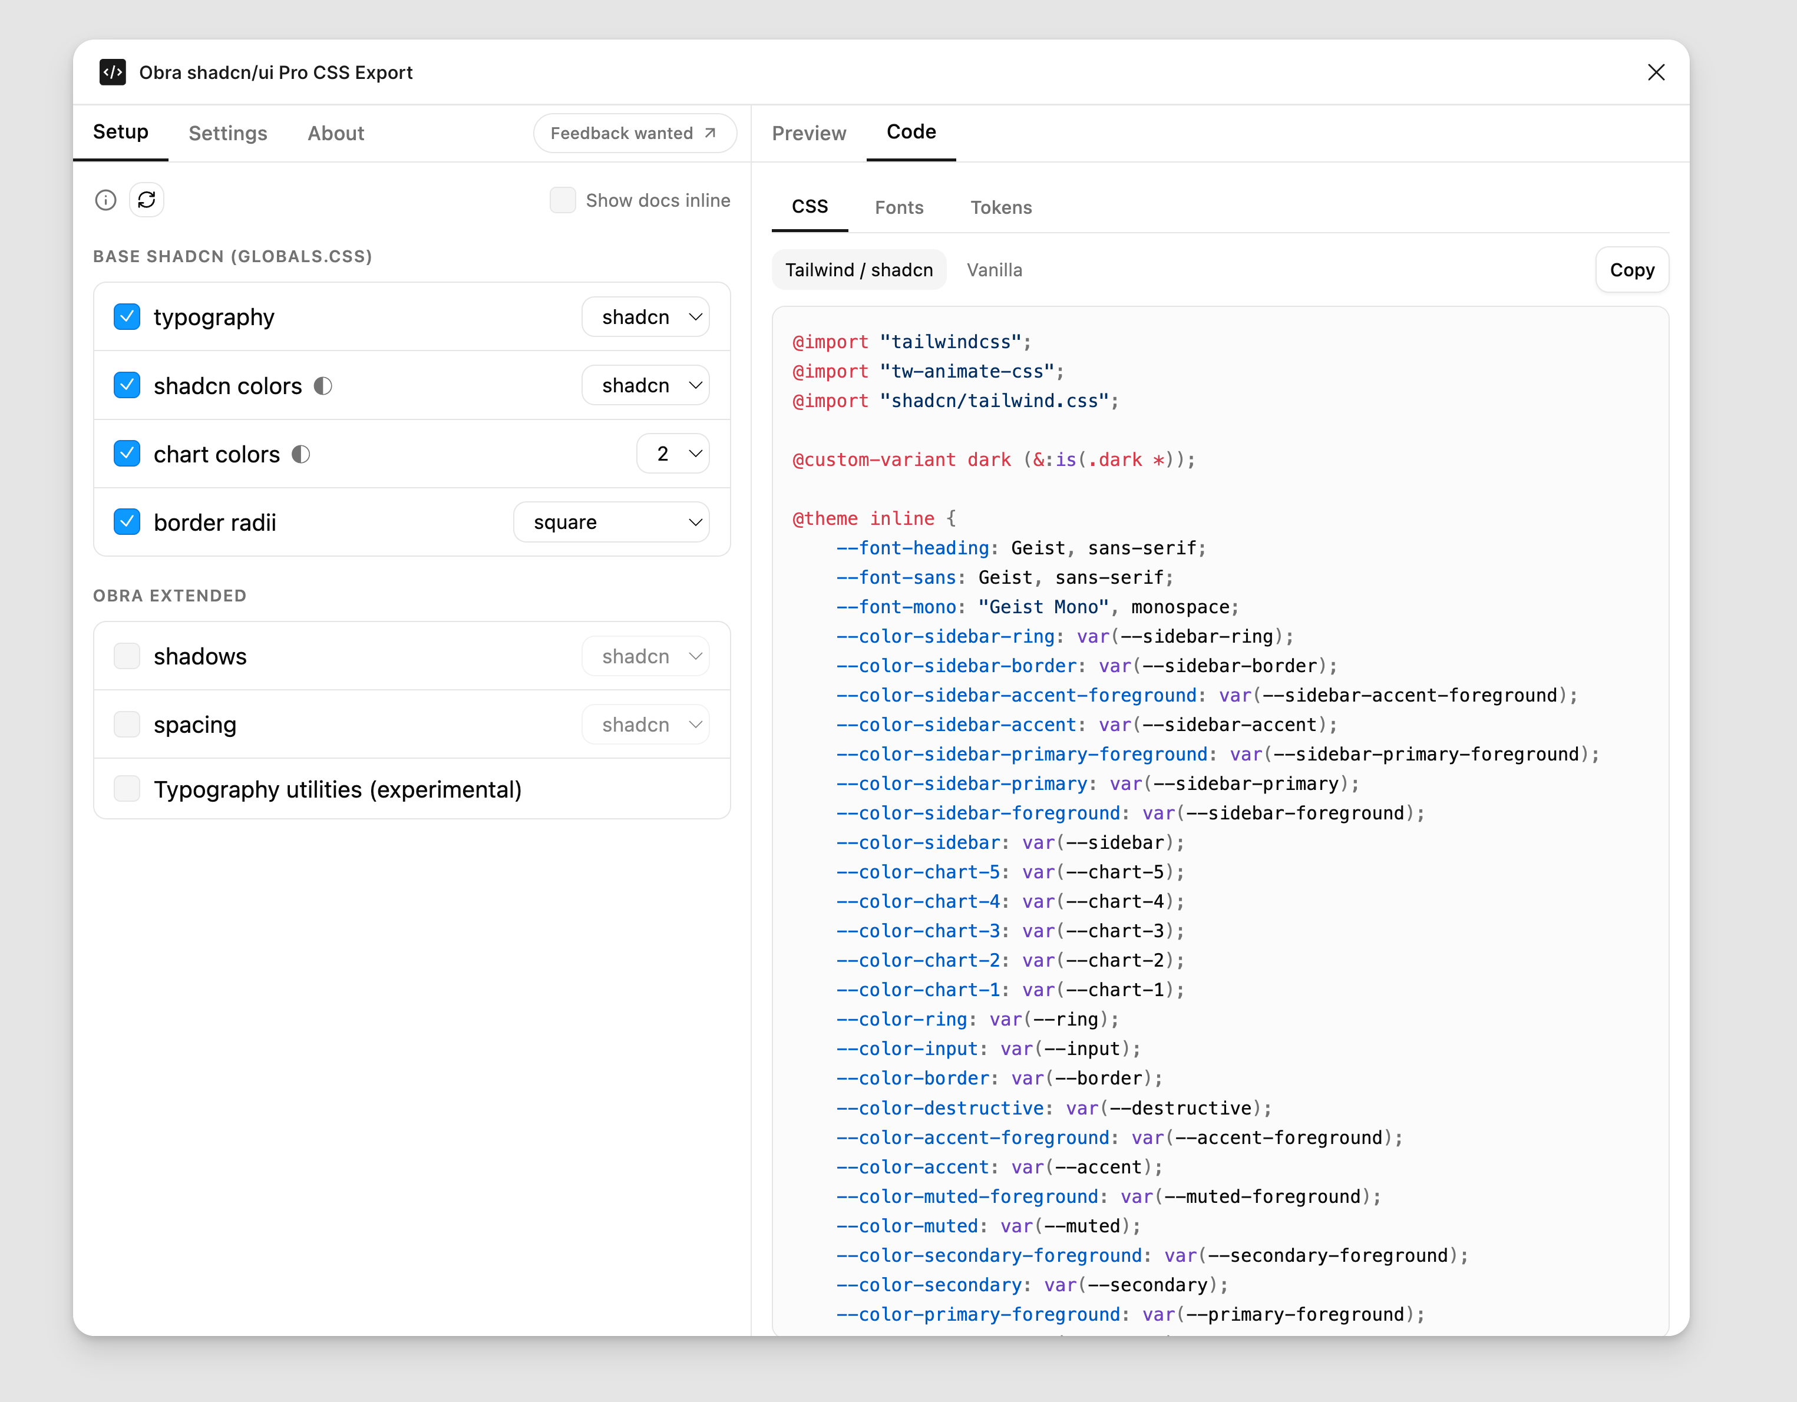Click the --font-heading code line
The width and height of the screenshot is (1797, 1402).
(1021, 548)
